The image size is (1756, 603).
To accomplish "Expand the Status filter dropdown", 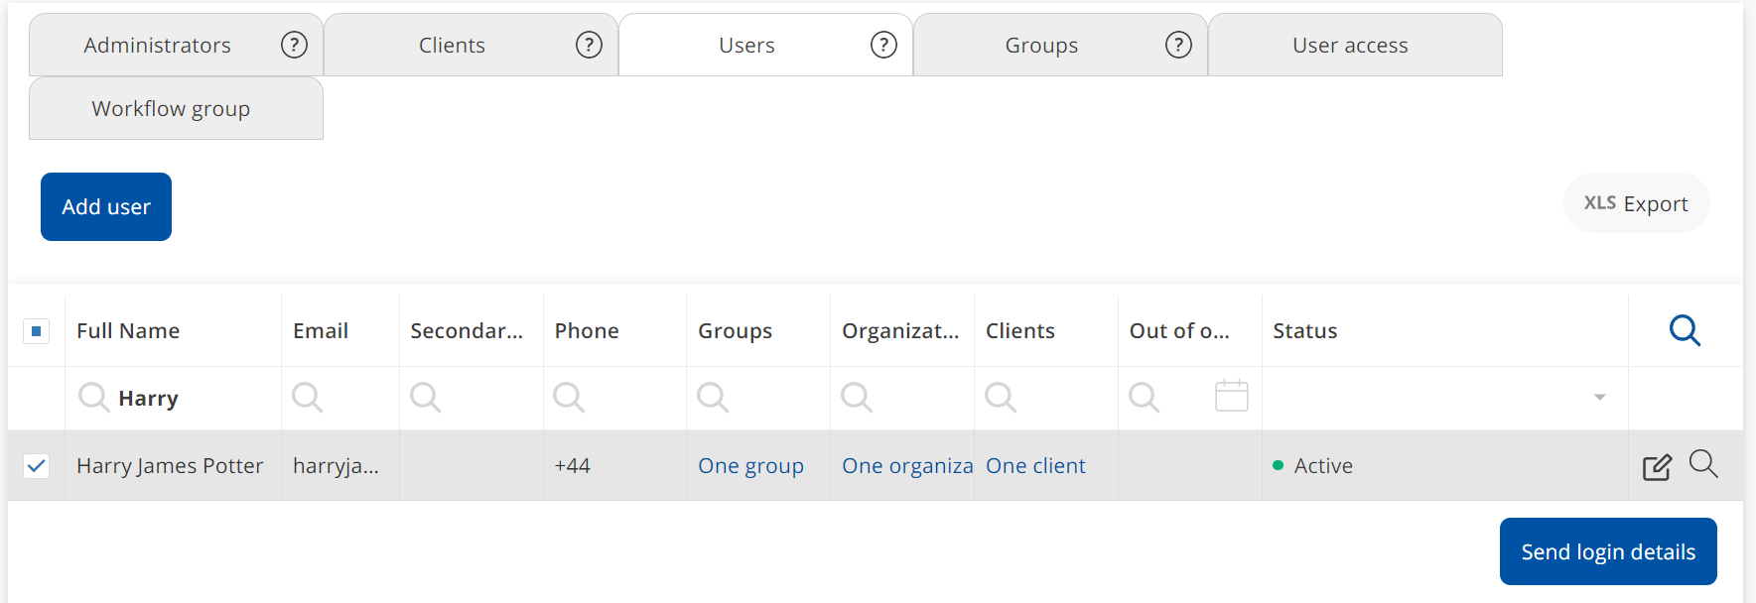I will [x=1599, y=398].
